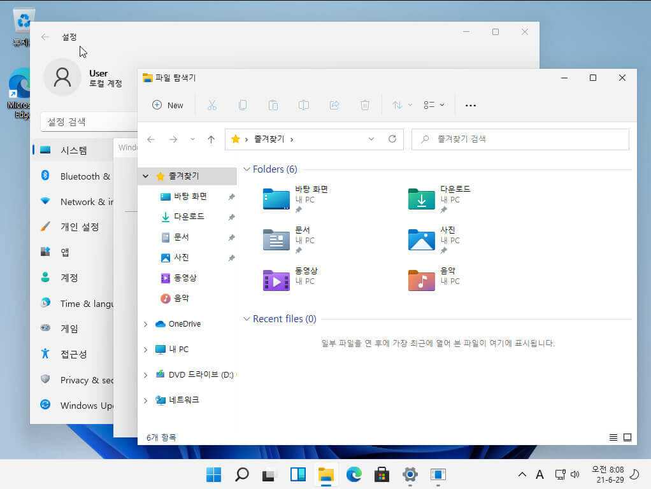
Task: Expand the DVD 드라이브 (D:) node
Action: pyautogui.click(x=146, y=375)
